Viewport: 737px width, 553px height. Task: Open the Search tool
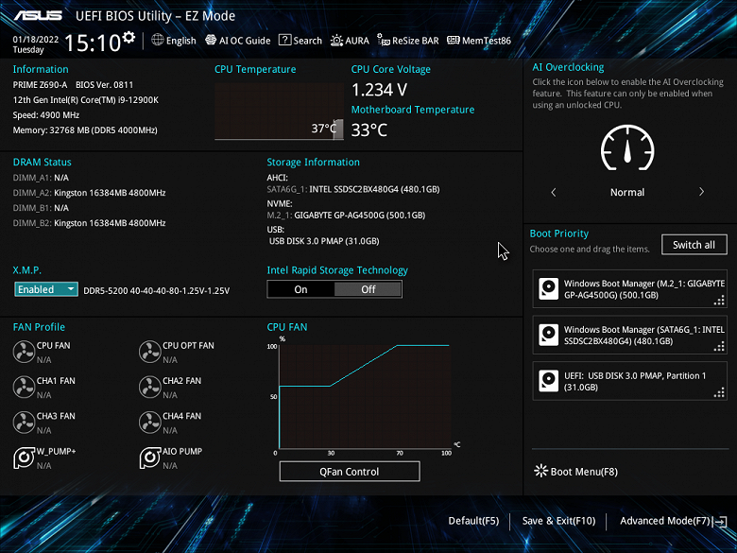pos(300,41)
